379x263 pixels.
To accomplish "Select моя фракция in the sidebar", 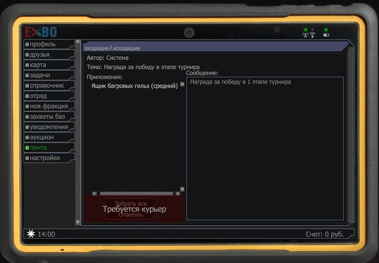I will (x=49, y=106).
